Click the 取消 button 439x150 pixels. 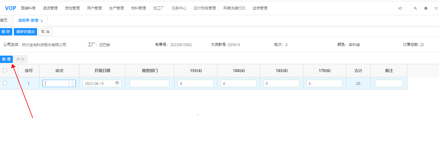pos(45,32)
